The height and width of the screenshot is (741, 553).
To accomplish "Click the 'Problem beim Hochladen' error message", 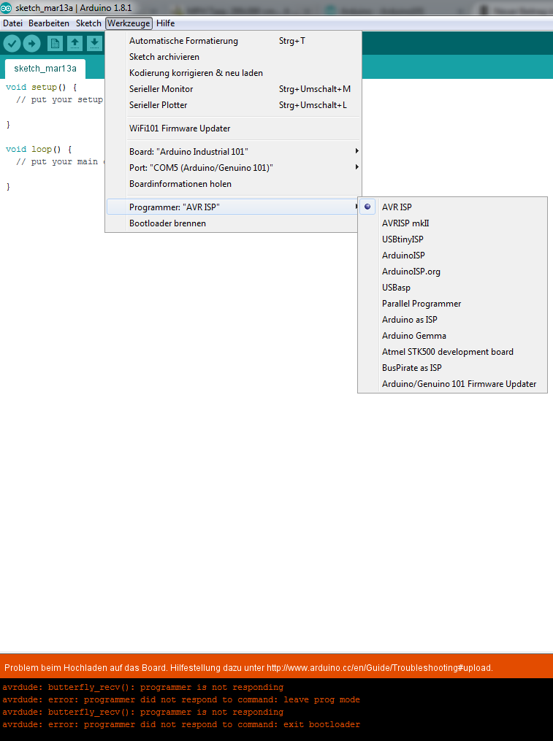I will pos(249,668).
